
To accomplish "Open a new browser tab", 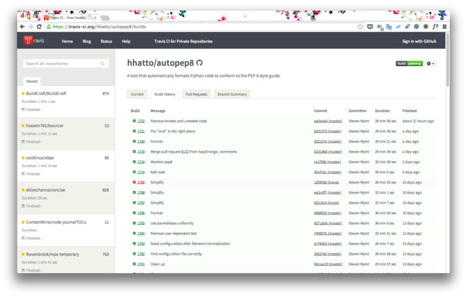I will tap(105, 18).
